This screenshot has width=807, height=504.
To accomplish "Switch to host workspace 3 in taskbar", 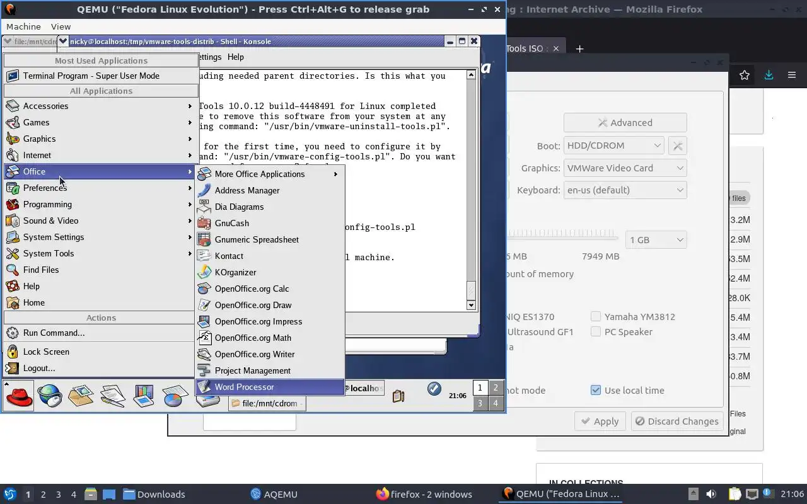I will point(58,494).
